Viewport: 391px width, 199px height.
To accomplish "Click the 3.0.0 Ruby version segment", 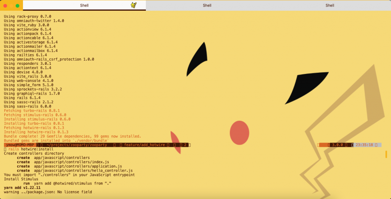I will point(338,145).
